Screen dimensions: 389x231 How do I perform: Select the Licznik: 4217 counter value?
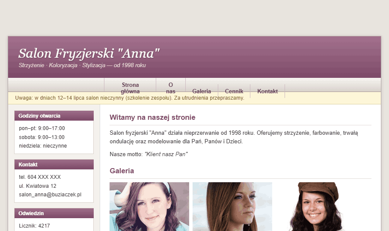[x=34, y=226]
